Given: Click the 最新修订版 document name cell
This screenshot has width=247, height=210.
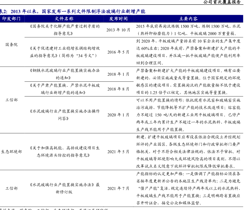Looking at the screenshot, I should (64, 188).
